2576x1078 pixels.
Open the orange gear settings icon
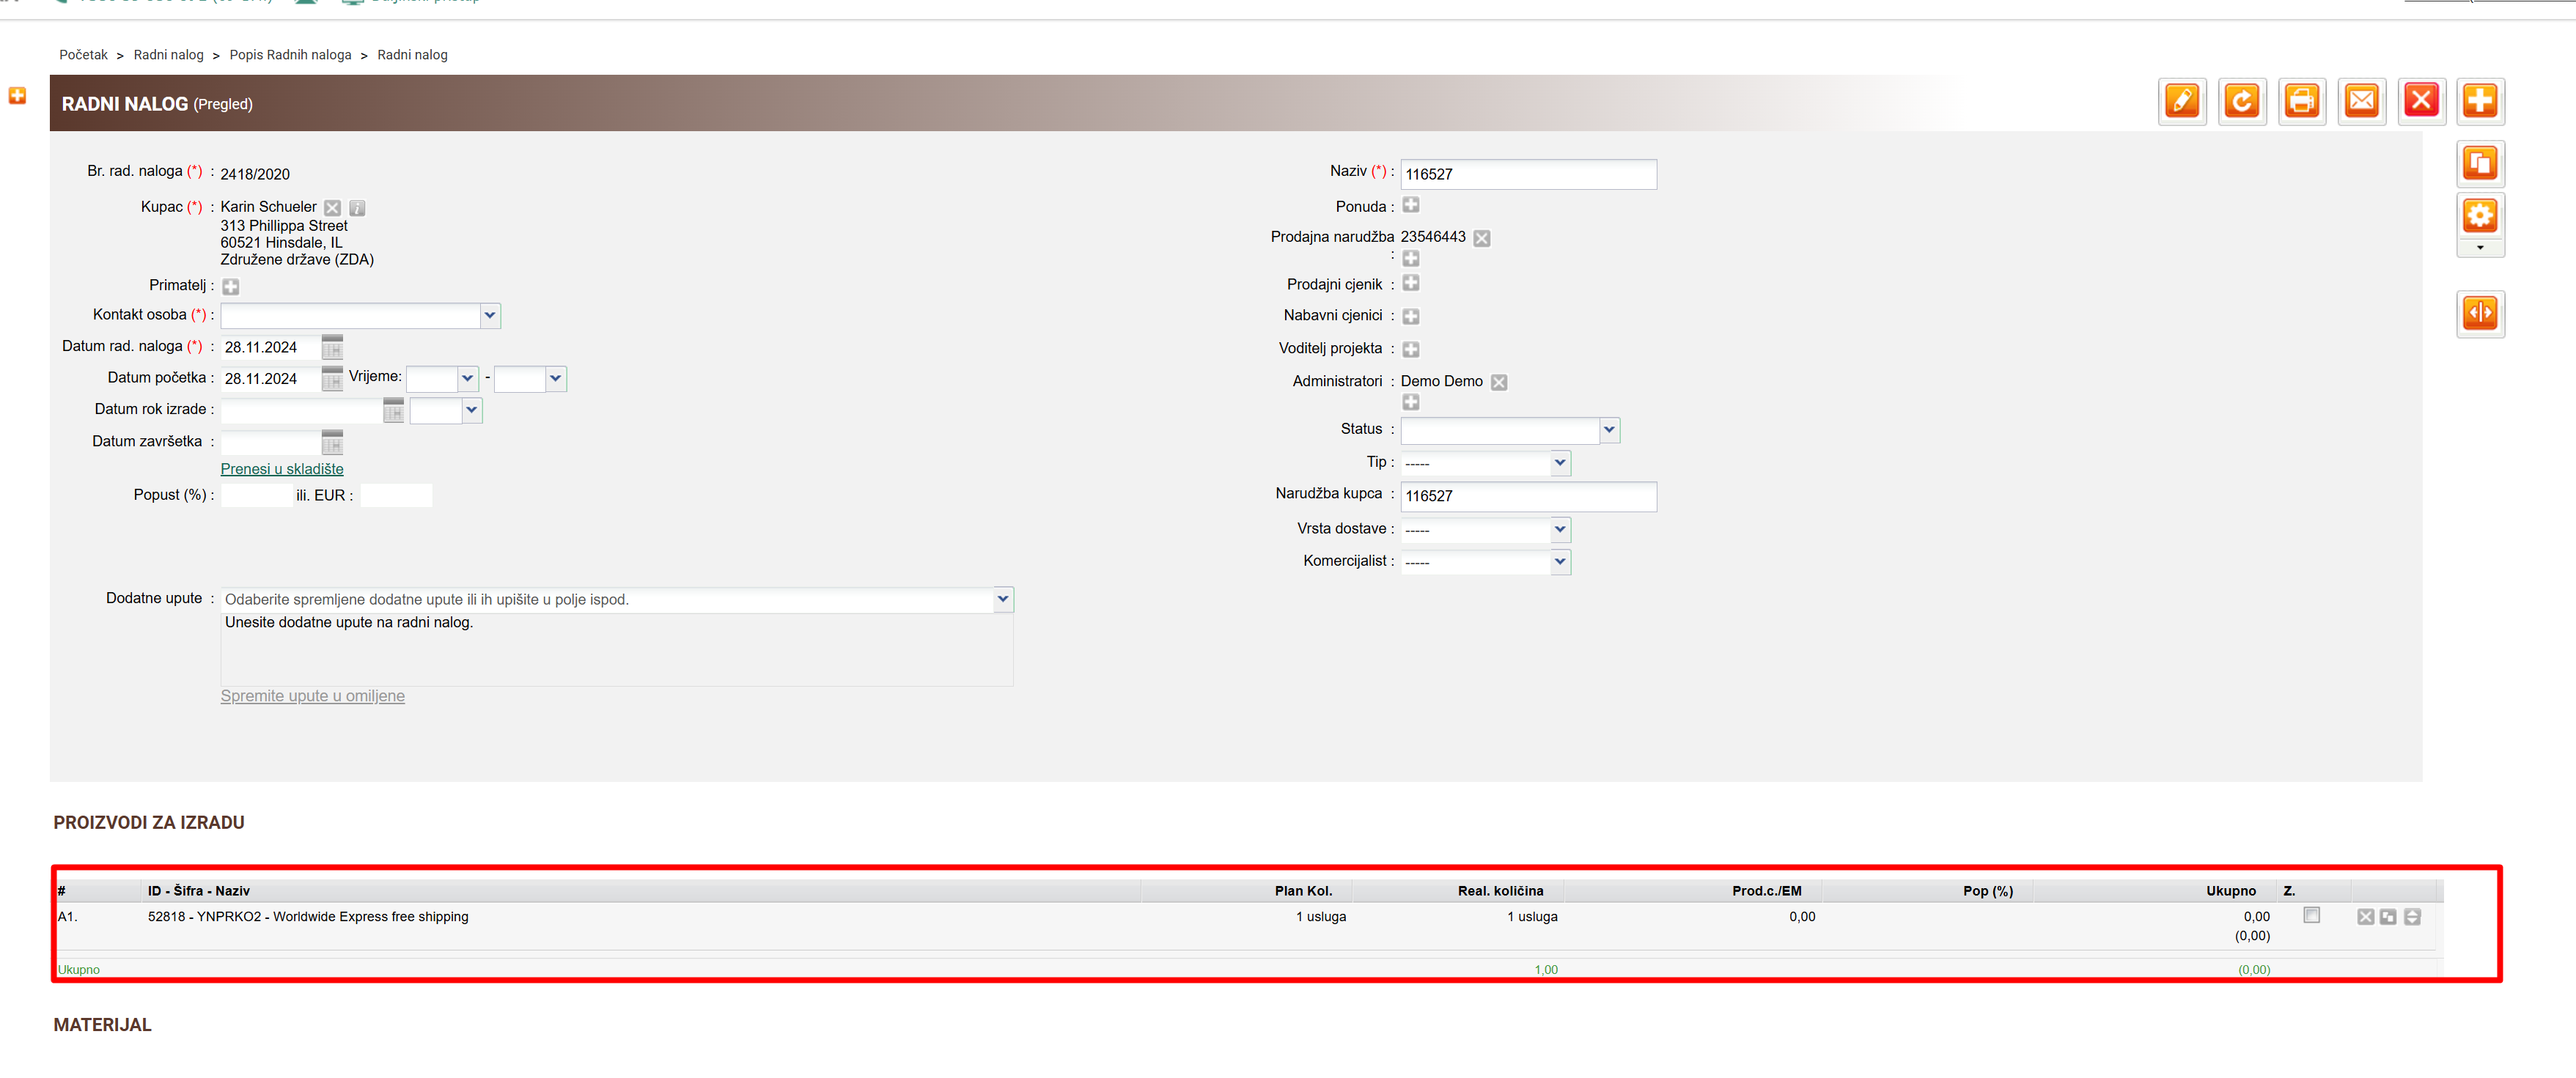pos(2479,216)
